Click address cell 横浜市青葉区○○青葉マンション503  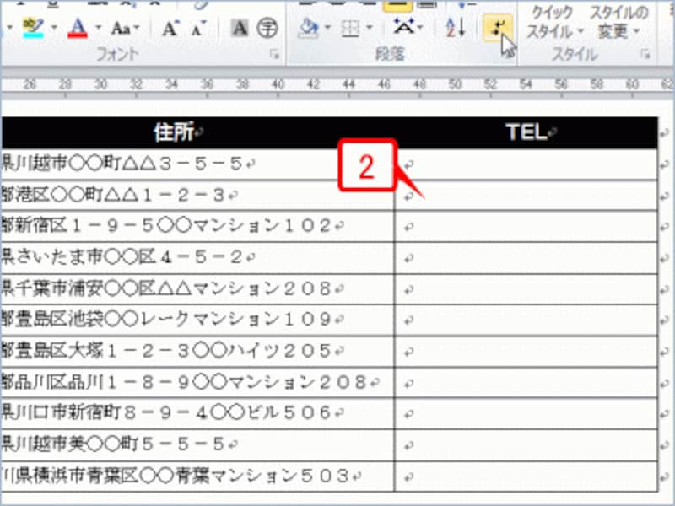click(197, 476)
